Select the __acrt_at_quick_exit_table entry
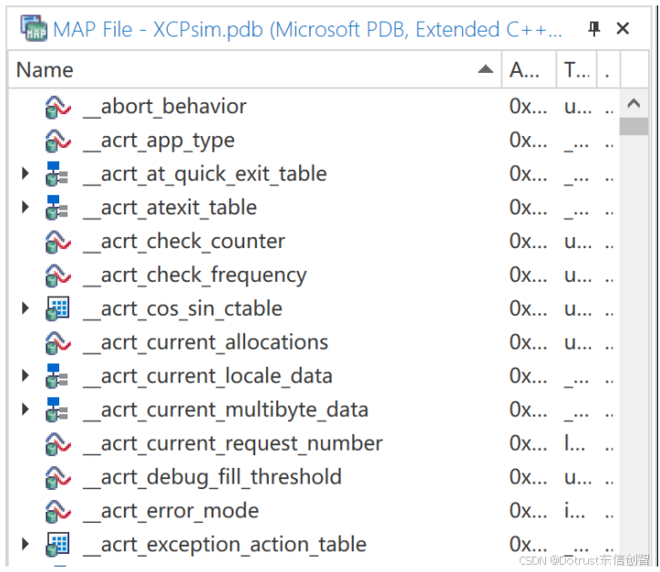Image resolution: width=660 pixels, height=572 pixels. pos(205,175)
